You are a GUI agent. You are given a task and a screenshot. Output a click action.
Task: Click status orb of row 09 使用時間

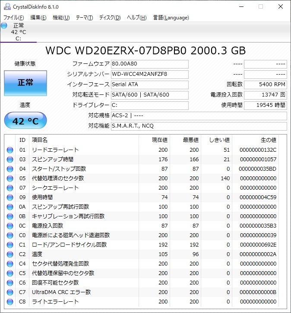coord(10,197)
